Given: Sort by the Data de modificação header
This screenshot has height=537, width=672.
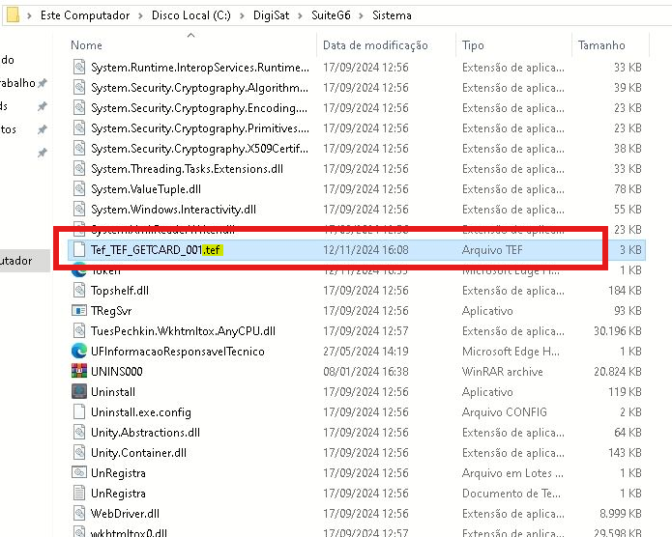Looking at the screenshot, I should [375, 45].
